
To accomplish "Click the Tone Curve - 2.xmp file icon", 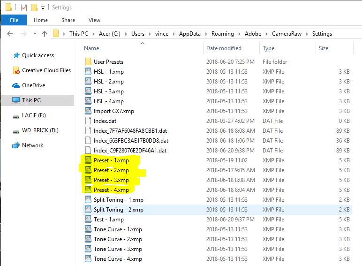I will tap(88, 239).
